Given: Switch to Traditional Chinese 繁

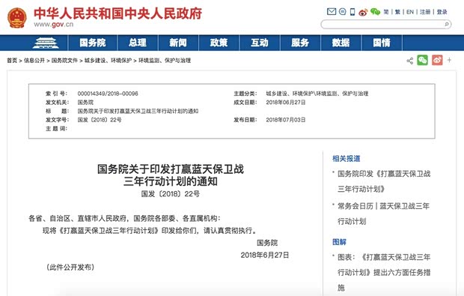Looking at the screenshot, I should [397, 12].
